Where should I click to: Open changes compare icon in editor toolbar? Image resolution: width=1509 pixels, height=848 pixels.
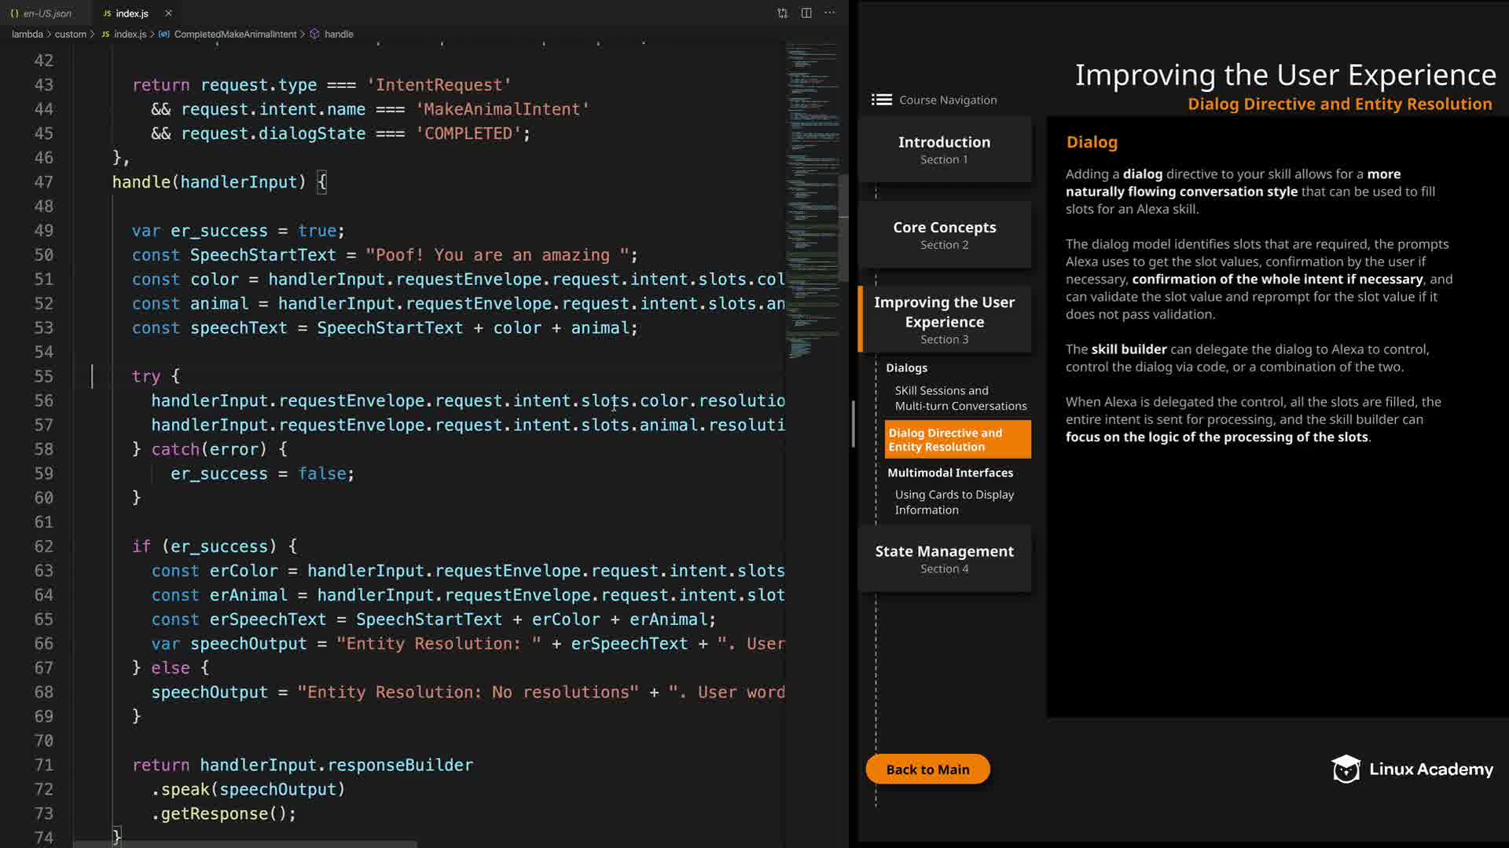[x=782, y=13]
